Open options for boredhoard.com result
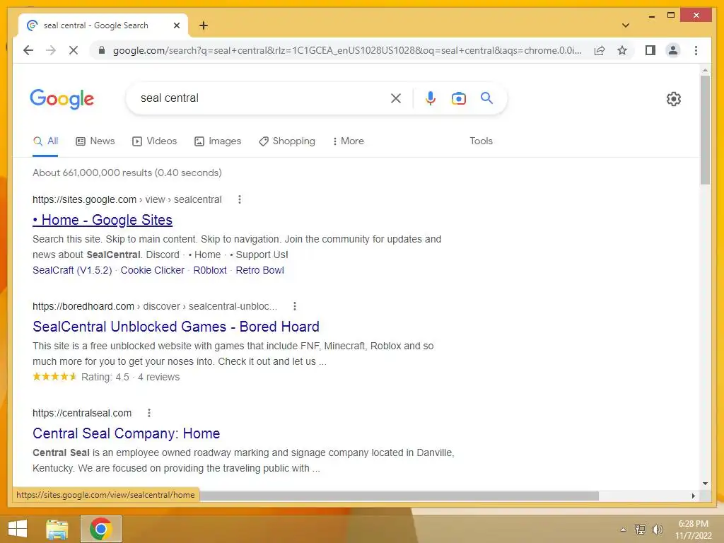The image size is (724, 543). click(295, 306)
